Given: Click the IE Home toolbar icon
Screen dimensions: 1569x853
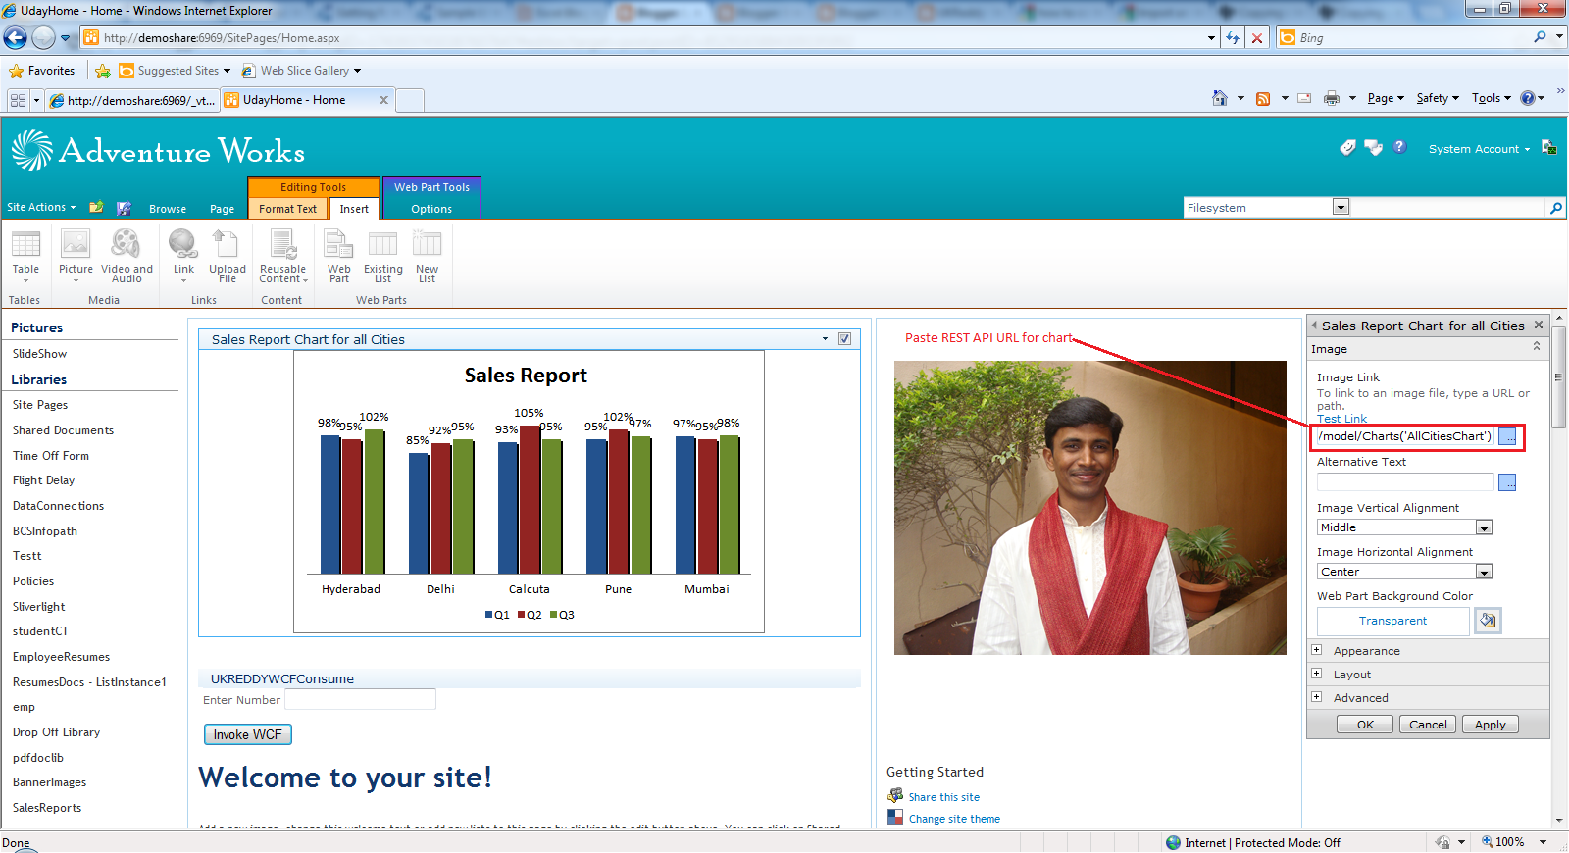Looking at the screenshot, I should click(x=1220, y=98).
